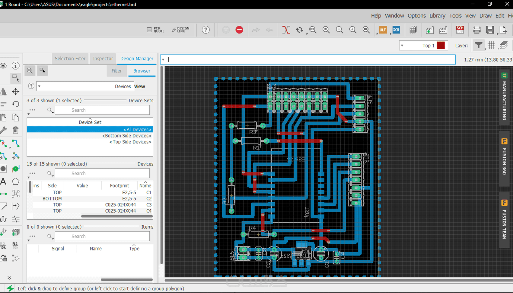Toggle the layer filter funnel button
The width and height of the screenshot is (513, 293).
478,46
